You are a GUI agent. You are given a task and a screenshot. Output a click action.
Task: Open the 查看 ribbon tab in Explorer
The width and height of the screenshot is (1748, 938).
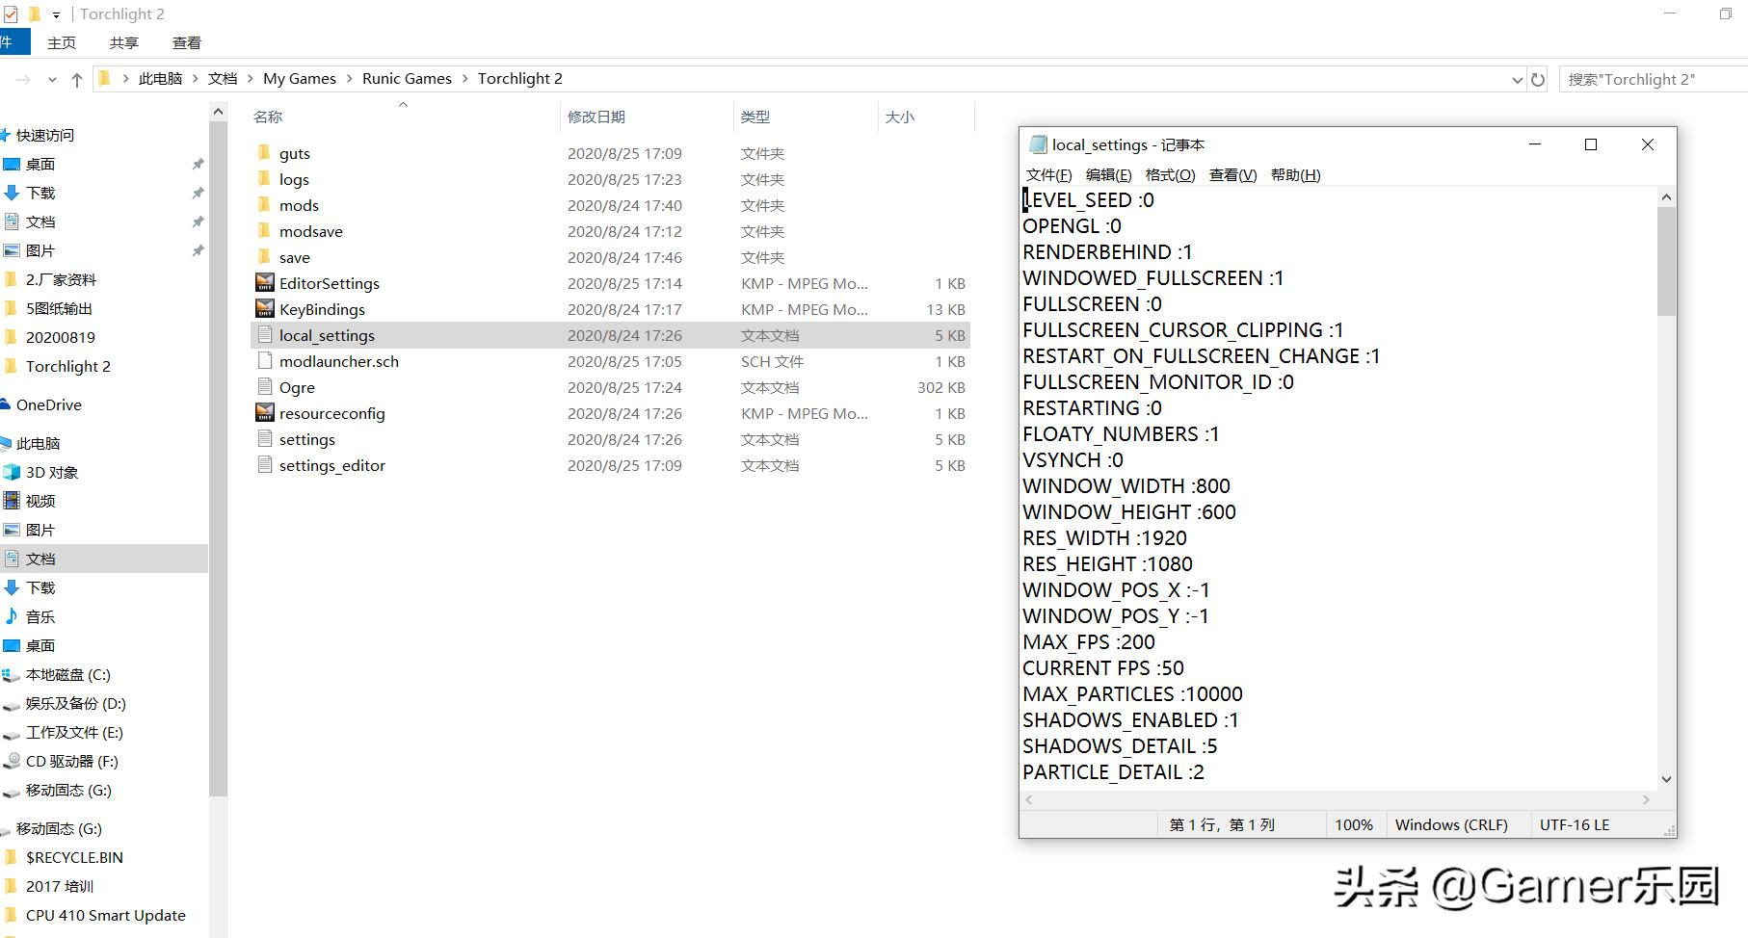(x=187, y=42)
